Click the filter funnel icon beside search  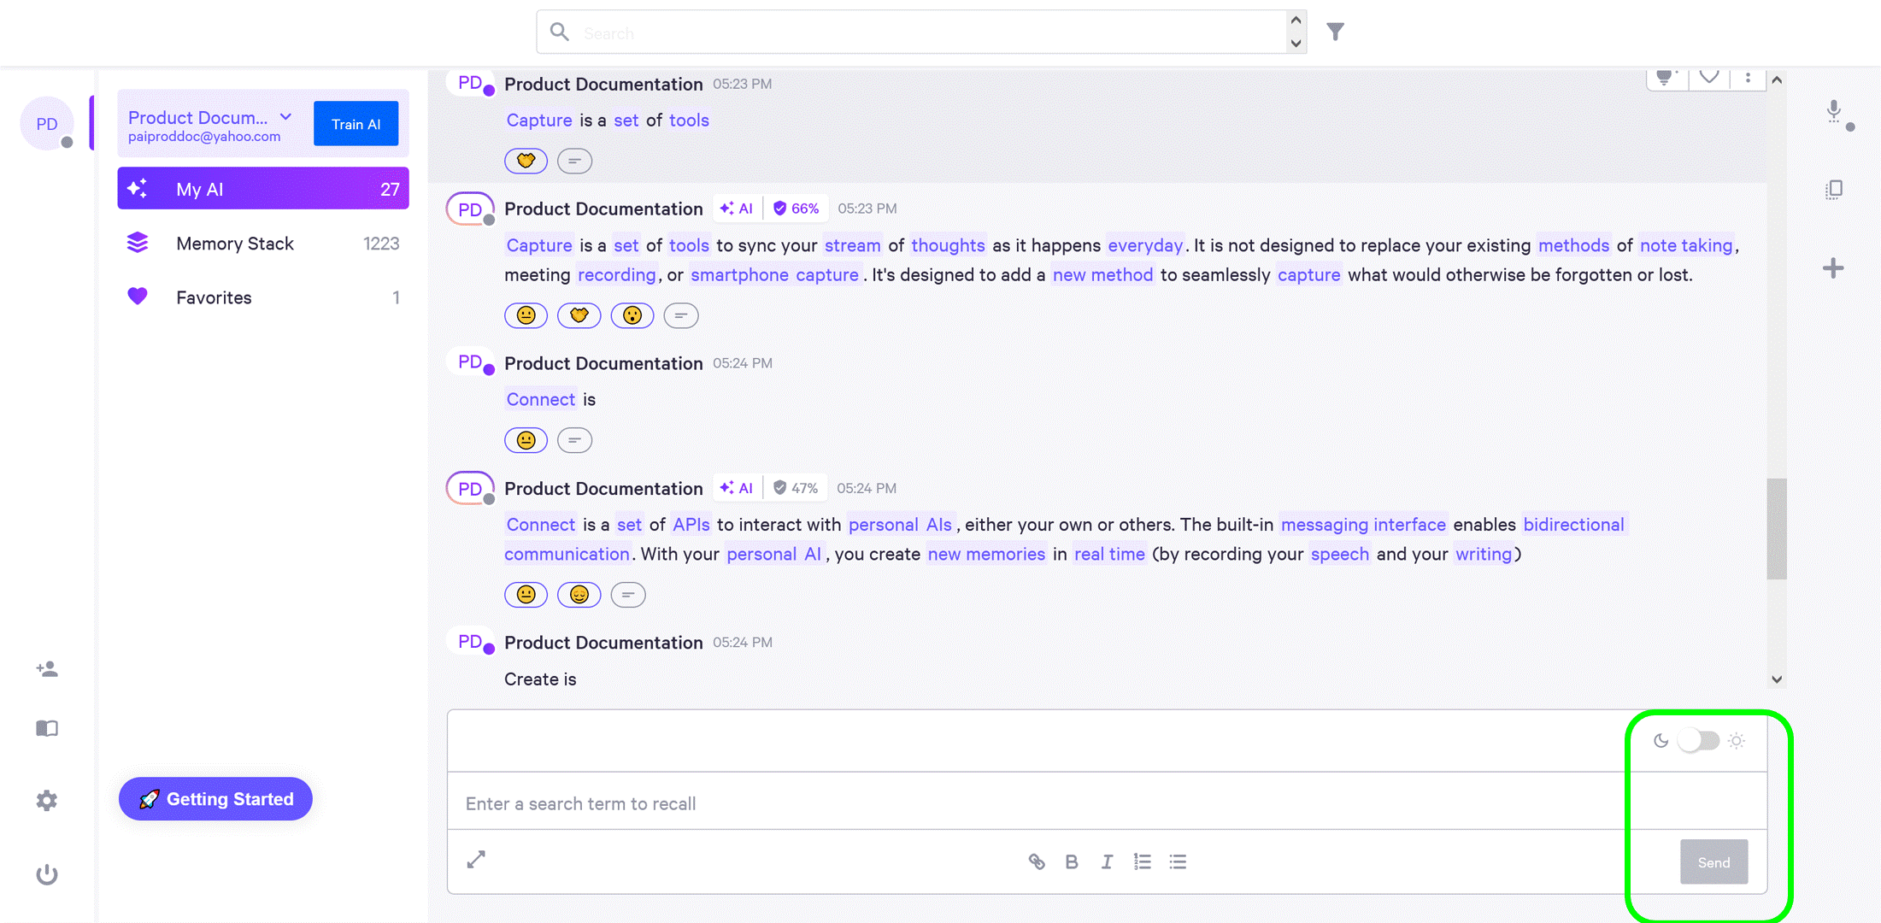(x=1335, y=32)
